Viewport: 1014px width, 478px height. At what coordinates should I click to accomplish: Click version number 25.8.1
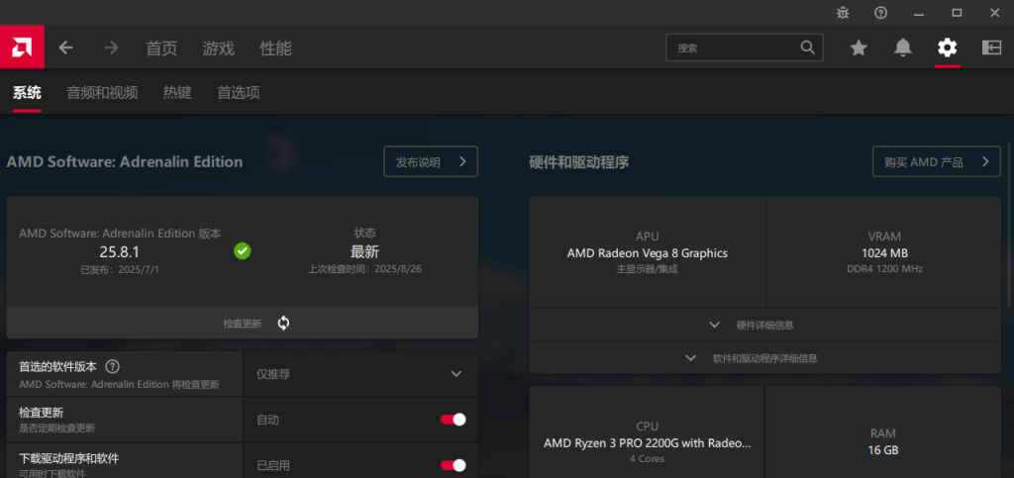pos(120,252)
